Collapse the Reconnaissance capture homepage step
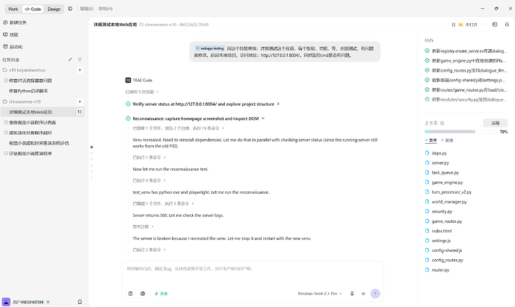Viewport: 515px width, 307px height. (263, 118)
